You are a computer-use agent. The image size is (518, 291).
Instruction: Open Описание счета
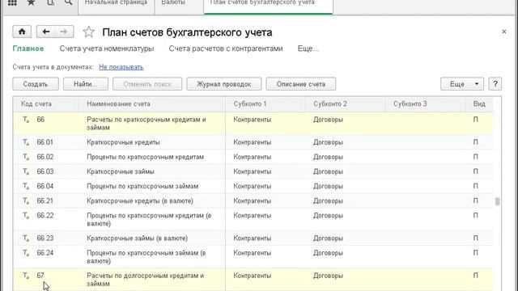tap(301, 84)
